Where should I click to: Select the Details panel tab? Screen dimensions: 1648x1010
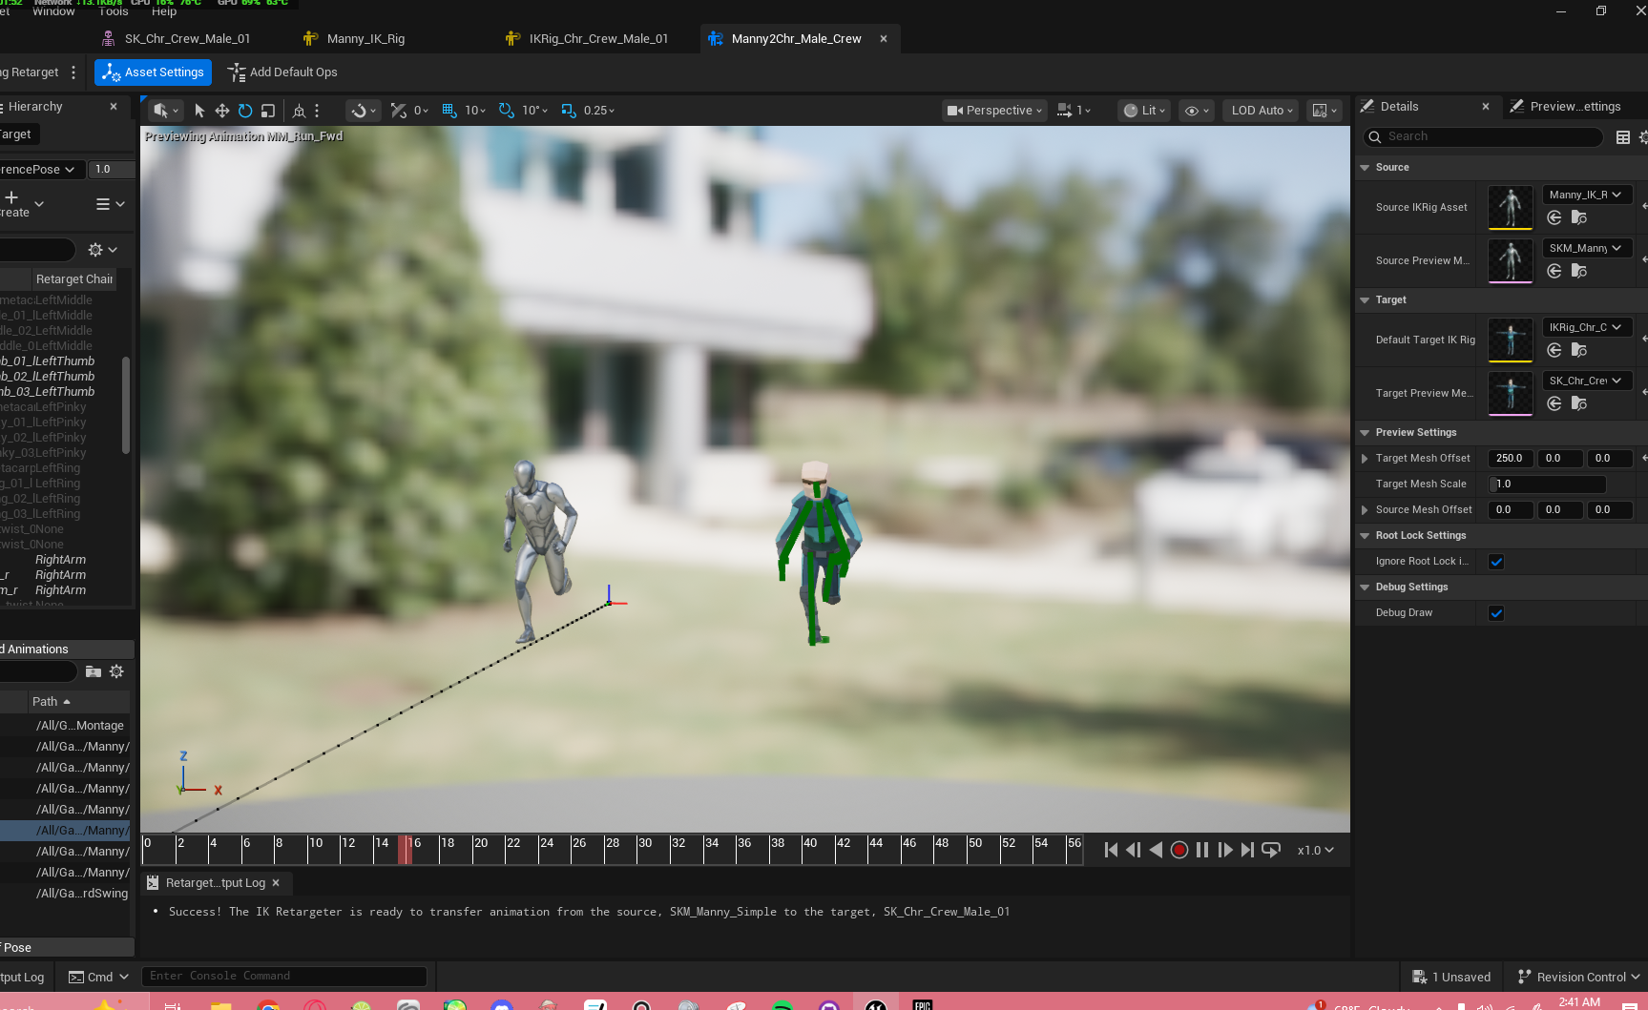pyautogui.click(x=1399, y=107)
